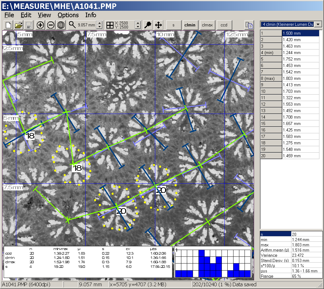Toggle the ccd measurement mode
324x289 pixels.
click(x=224, y=25)
